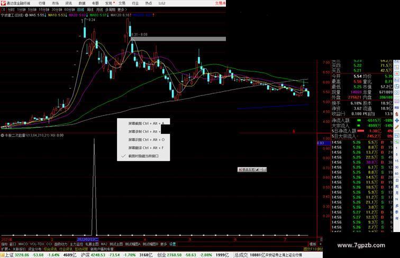Open the 市场 menu
The height and width of the screenshot is (258, 400).
click(55, 3)
